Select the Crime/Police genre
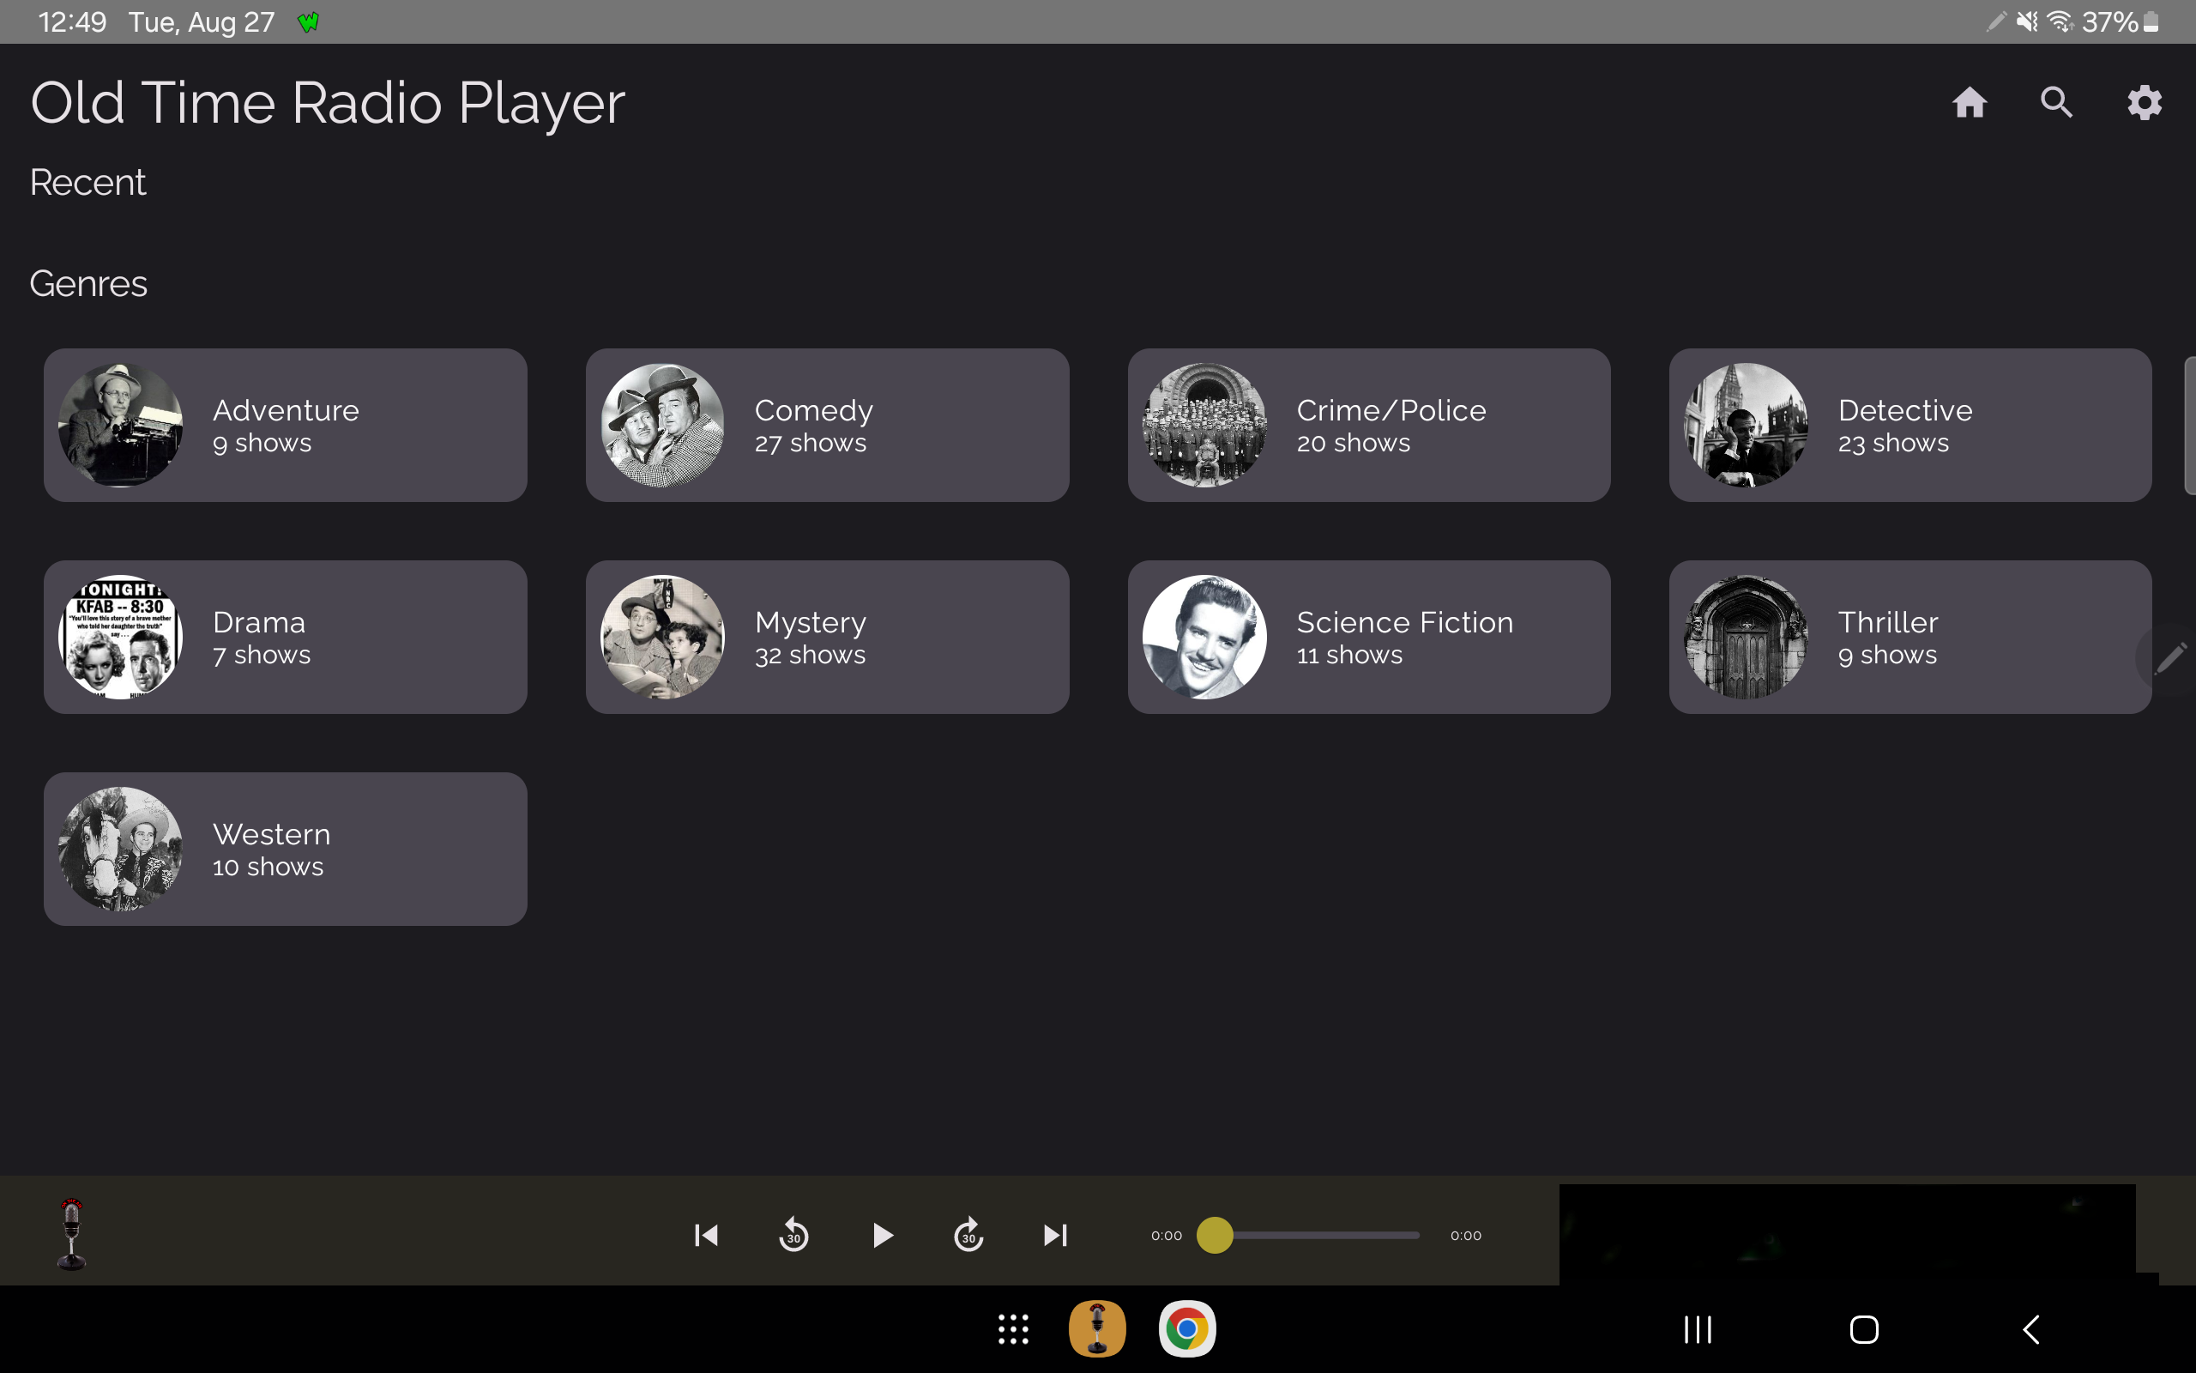 click(1367, 424)
